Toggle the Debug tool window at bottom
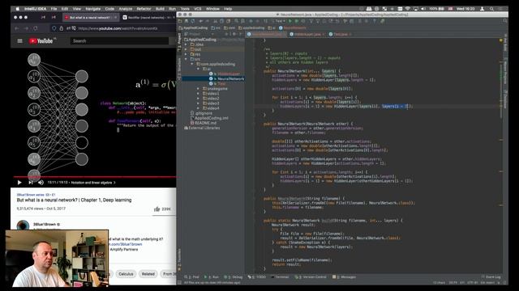Screen dimensions: 519x291 tap(233, 277)
